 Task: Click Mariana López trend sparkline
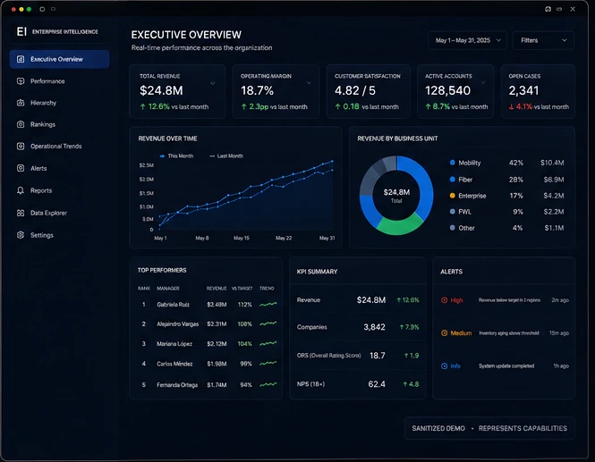point(268,343)
